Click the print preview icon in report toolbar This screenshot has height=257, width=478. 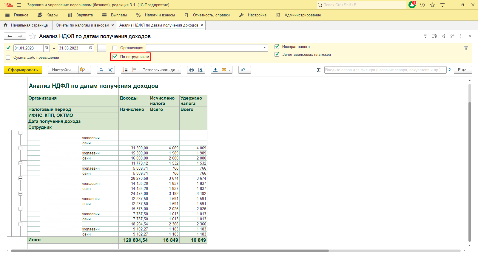201,70
